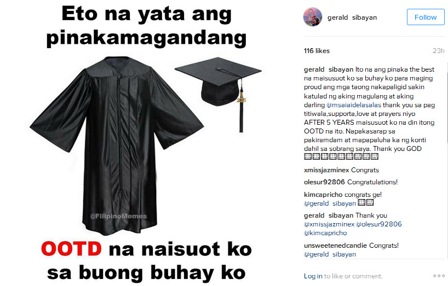448x286 pixels.
Task: Open the @msaiaidelasalas mention in caption
Action: (x=354, y=105)
